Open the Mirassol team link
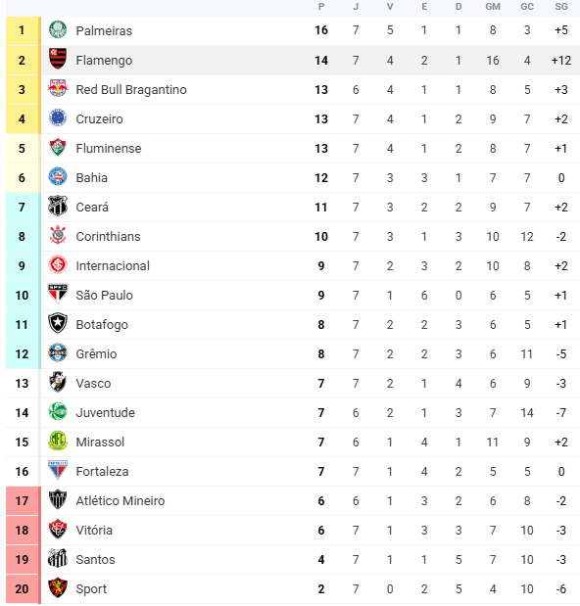 100,443
